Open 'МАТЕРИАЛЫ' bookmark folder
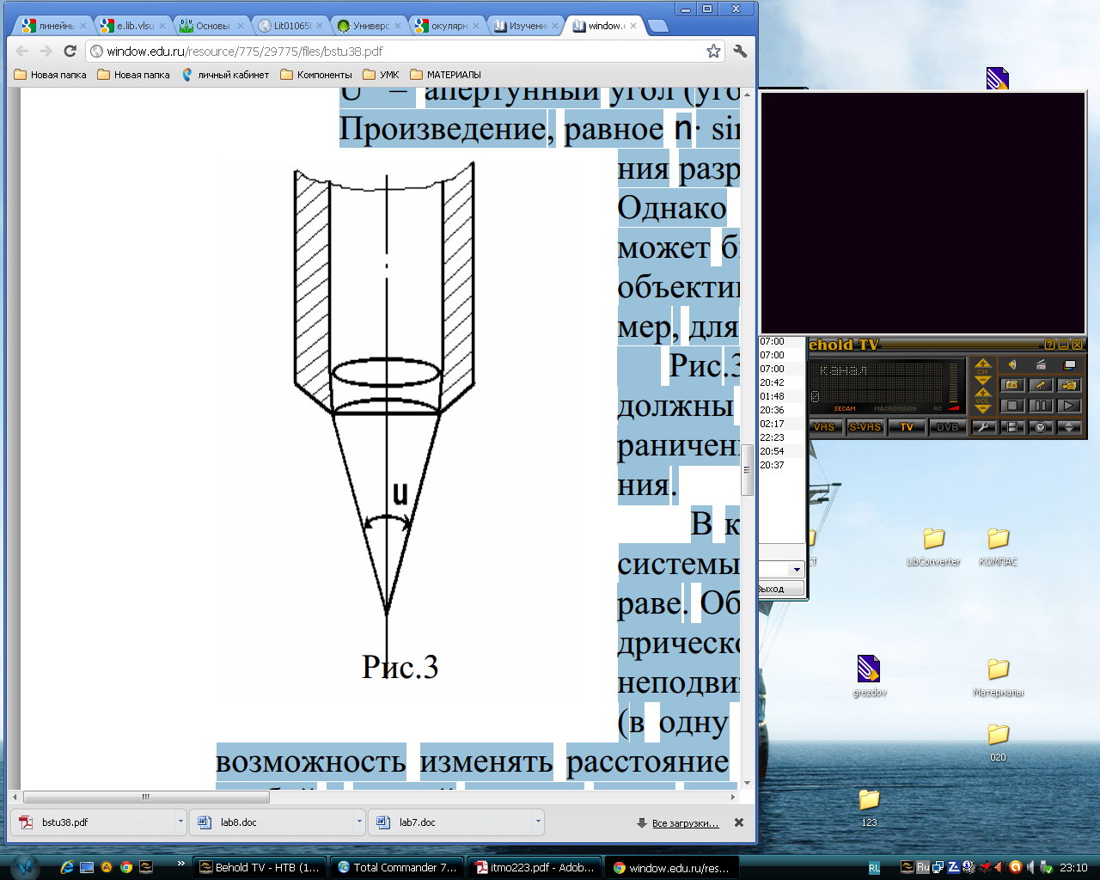 [x=446, y=75]
